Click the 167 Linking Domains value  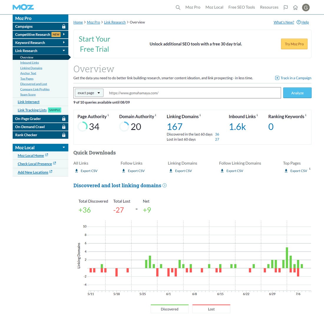pos(175,127)
